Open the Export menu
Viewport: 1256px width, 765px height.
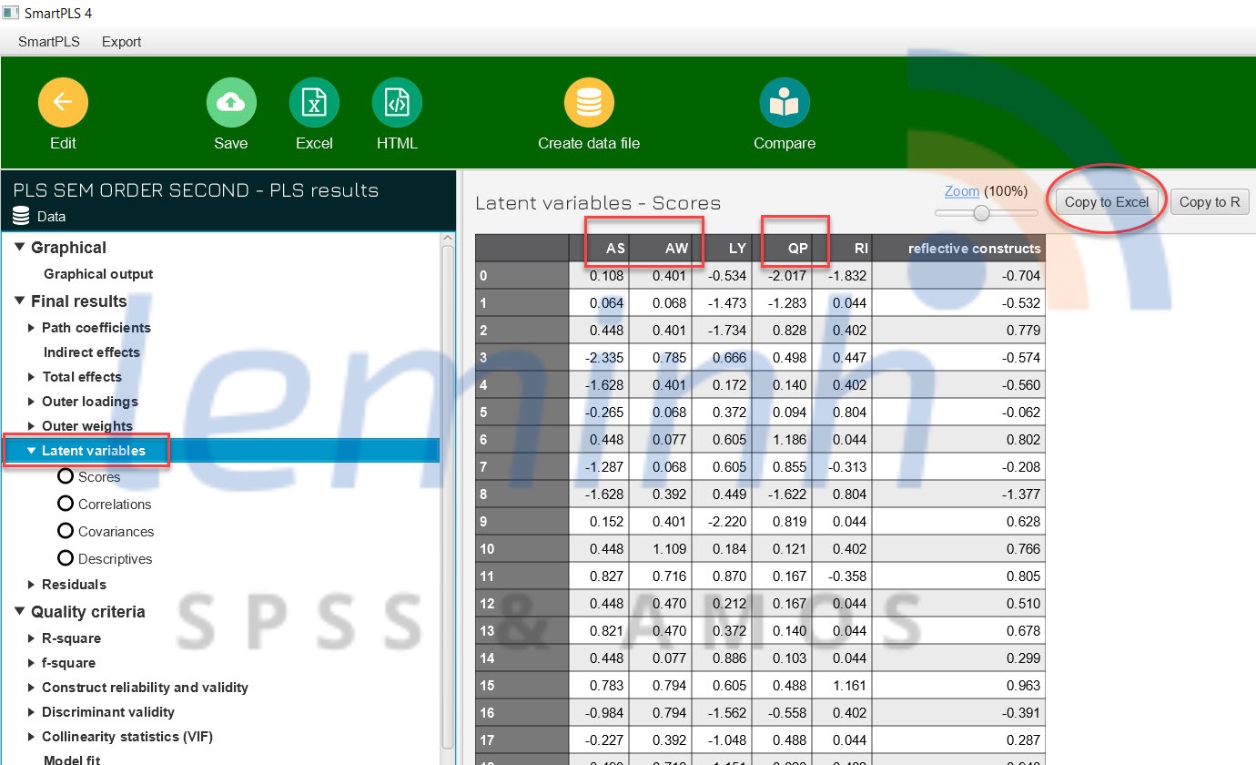pos(121,42)
